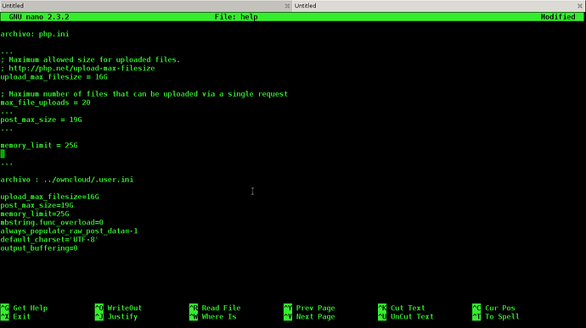
Task: Click the Where Is shortcut label
Action: 219,317
